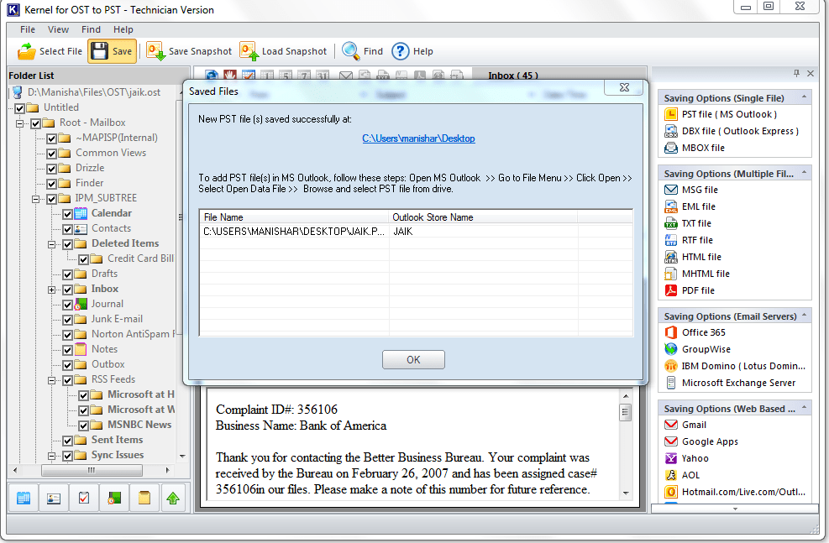Image resolution: width=829 pixels, height=543 pixels.
Task: Open the C:\Users\manishar\Desktop link
Action: coord(419,138)
